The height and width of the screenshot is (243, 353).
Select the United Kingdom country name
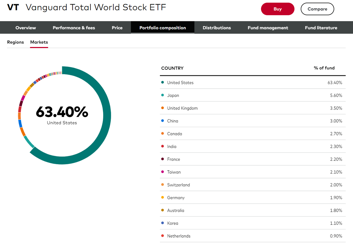182,108
